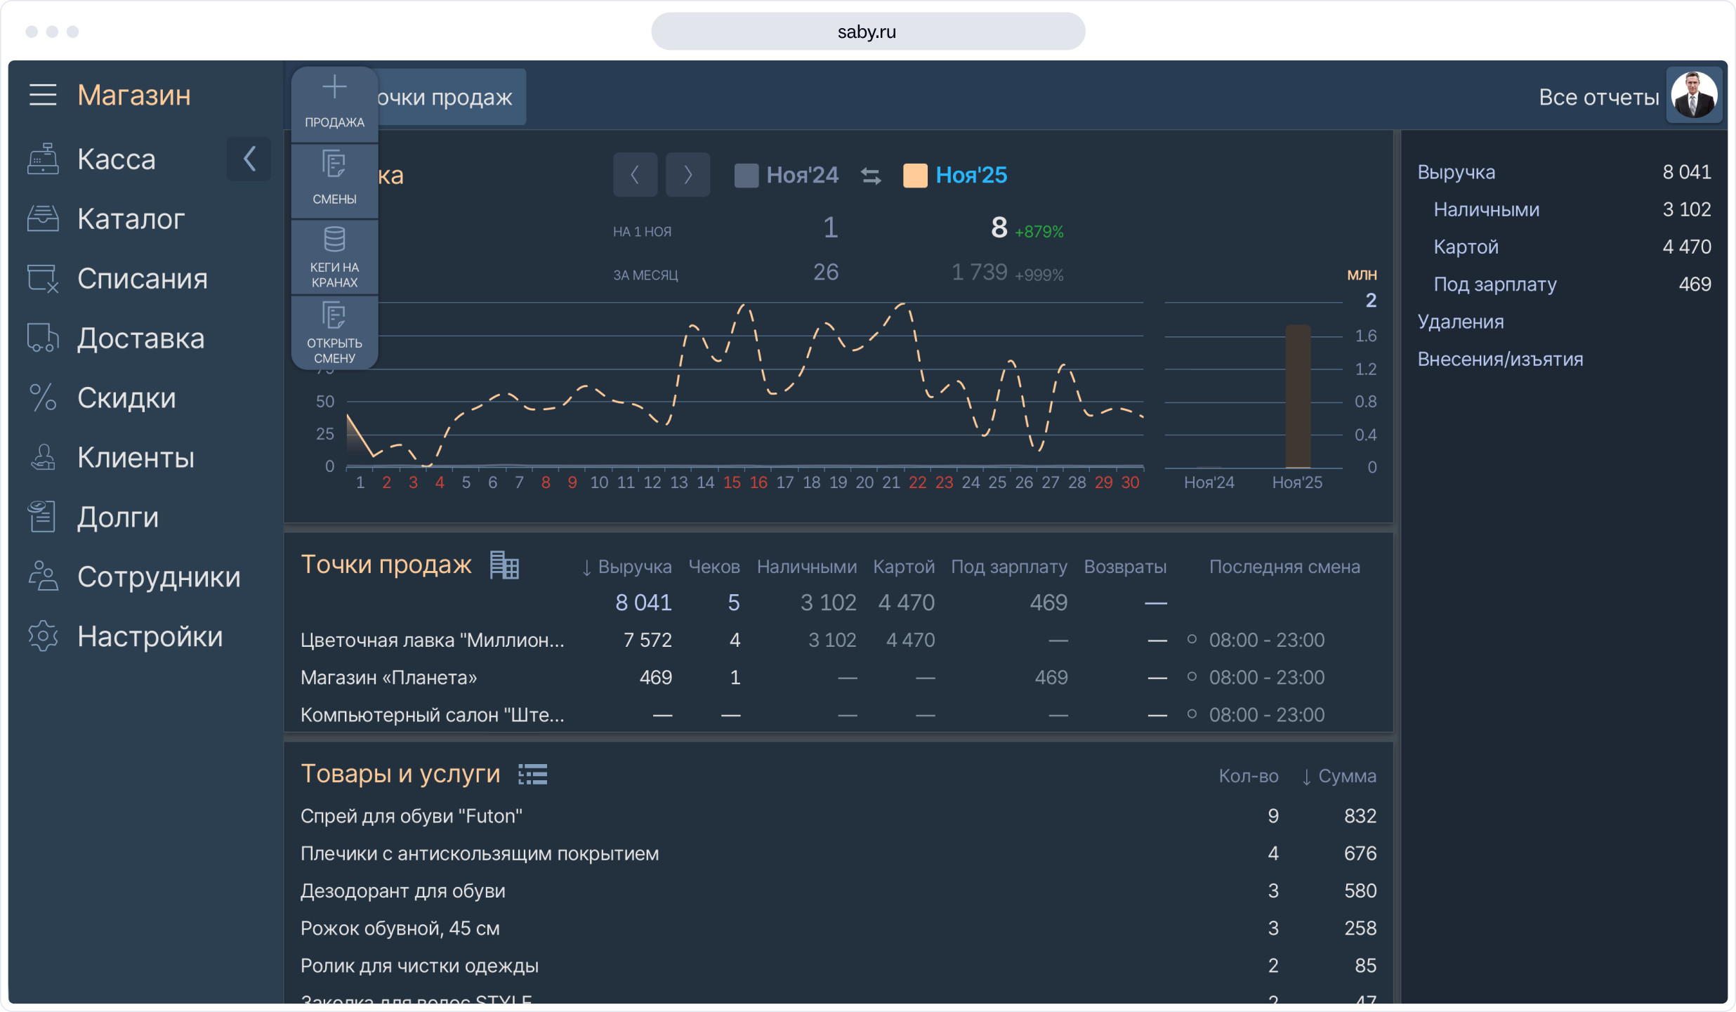The height and width of the screenshot is (1012, 1736).
Task: Open Удаления in right panel
Action: (x=1460, y=322)
